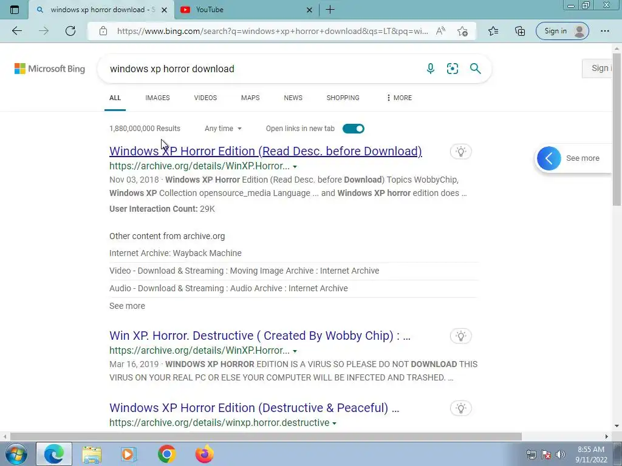622x466 pixels.
Task: Open Audio - Download & Streaming link
Action: point(228,288)
